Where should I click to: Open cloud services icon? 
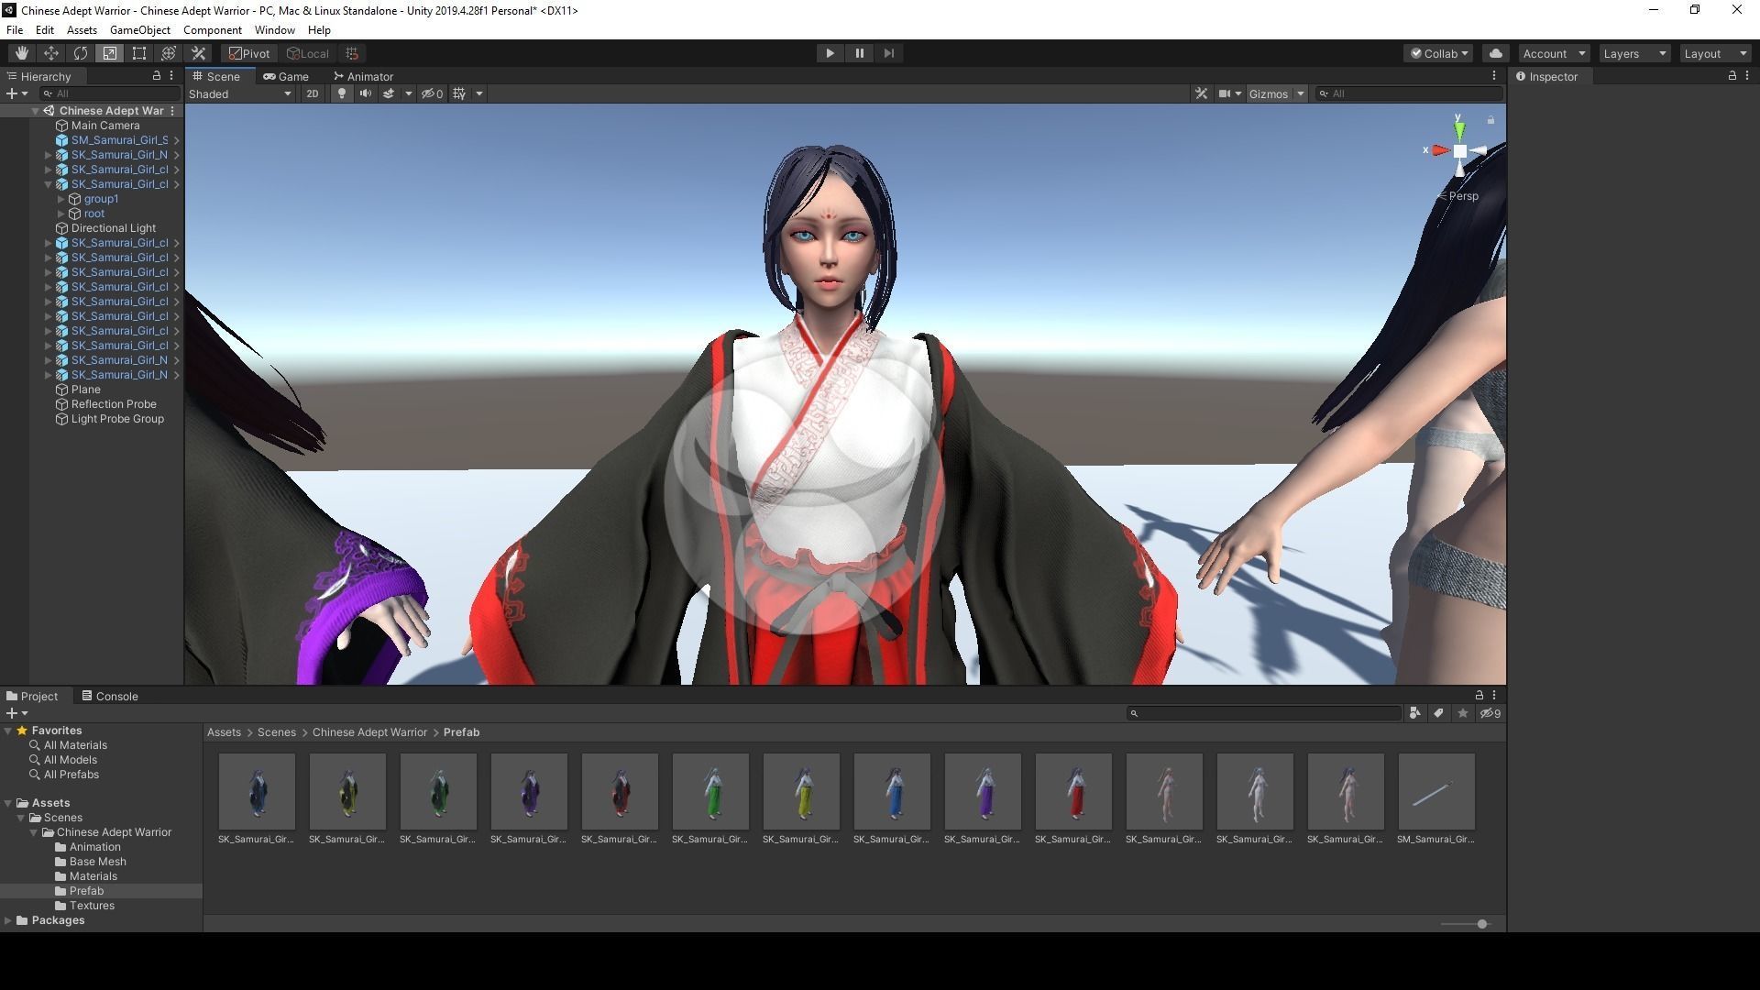(1496, 53)
